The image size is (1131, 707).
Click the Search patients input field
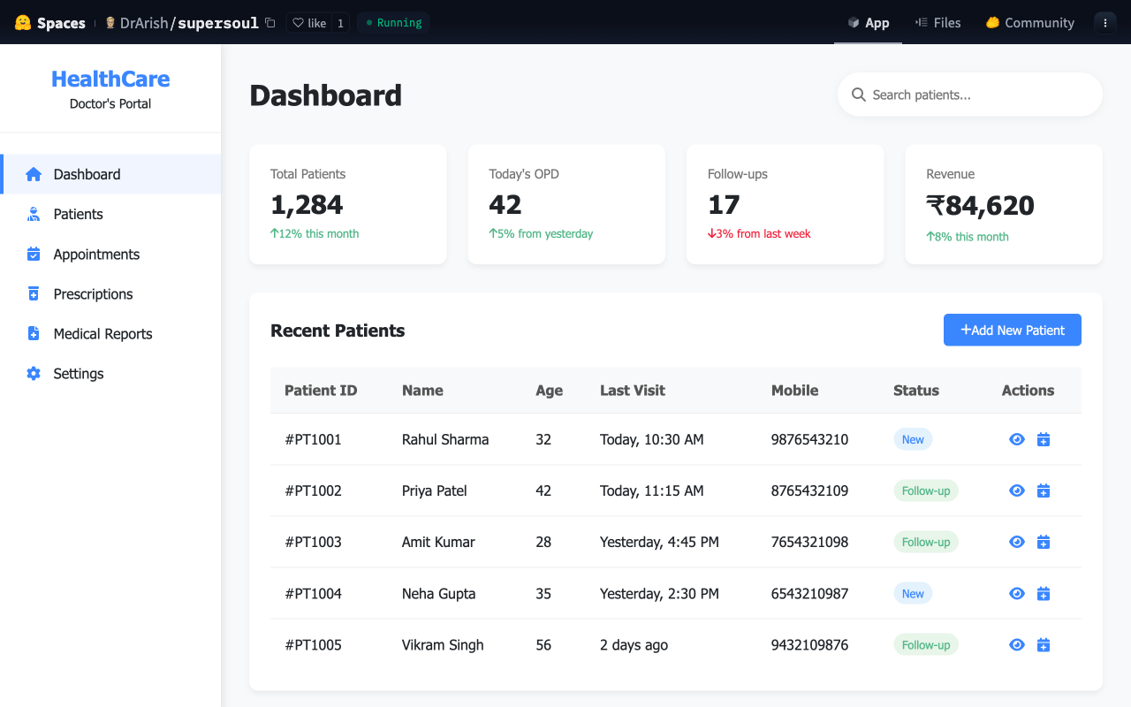coord(976,95)
